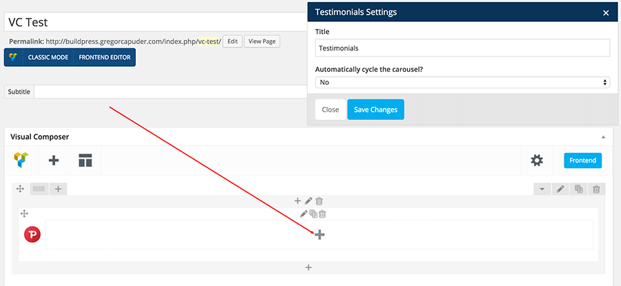Edit the row with the pencil icon on the row's right controls
This screenshot has height=286, width=621.
(560, 190)
